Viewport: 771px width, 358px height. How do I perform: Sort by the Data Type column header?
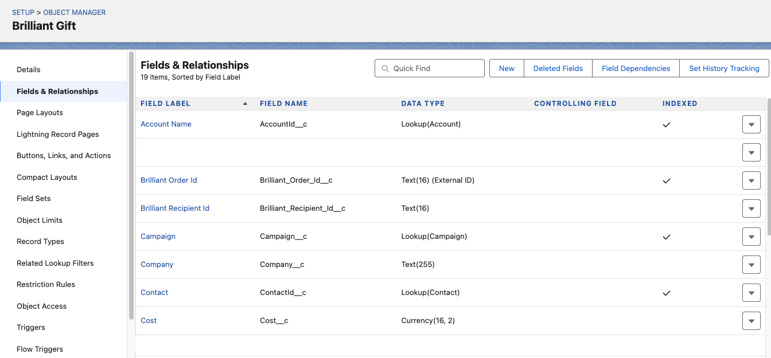[x=423, y=104]
